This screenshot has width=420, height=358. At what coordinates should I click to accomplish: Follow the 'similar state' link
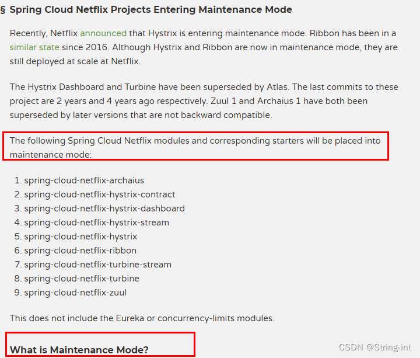point(34,47)
